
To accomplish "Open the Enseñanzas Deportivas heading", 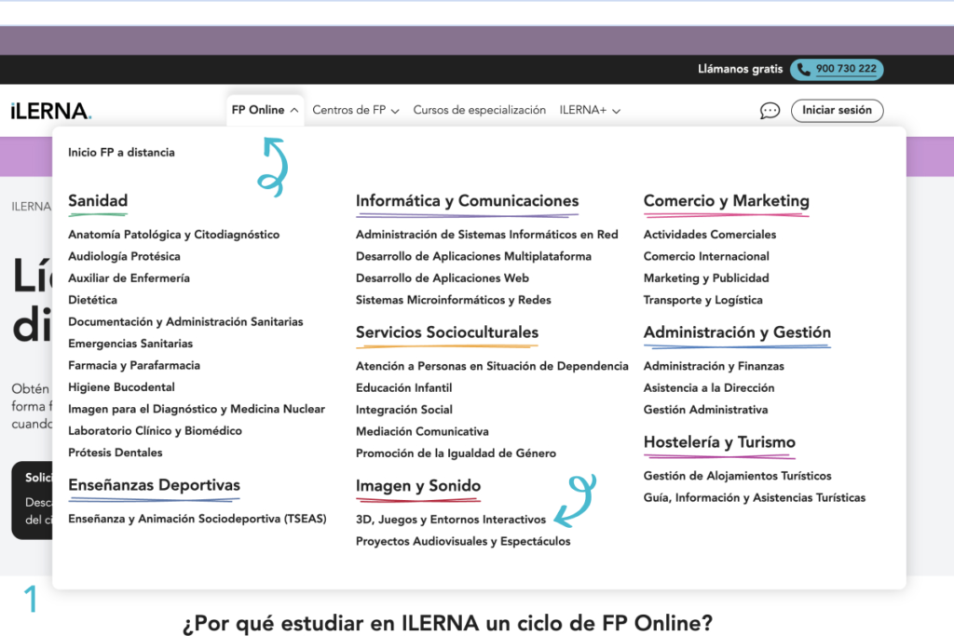I will (x=154, y=485).
